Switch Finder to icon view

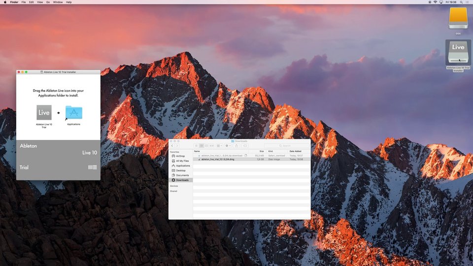coord(197,146)
